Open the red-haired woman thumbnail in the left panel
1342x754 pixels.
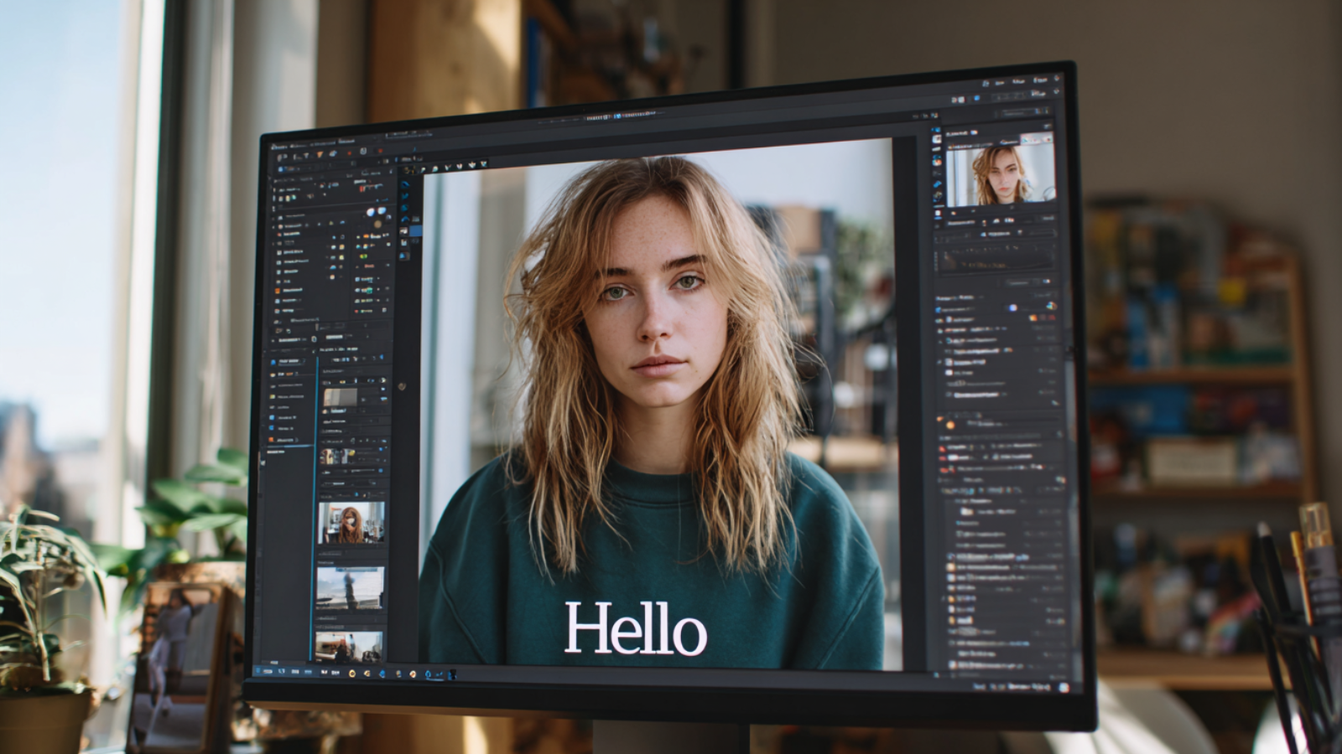pyautogui.click(x=351, y=522)
